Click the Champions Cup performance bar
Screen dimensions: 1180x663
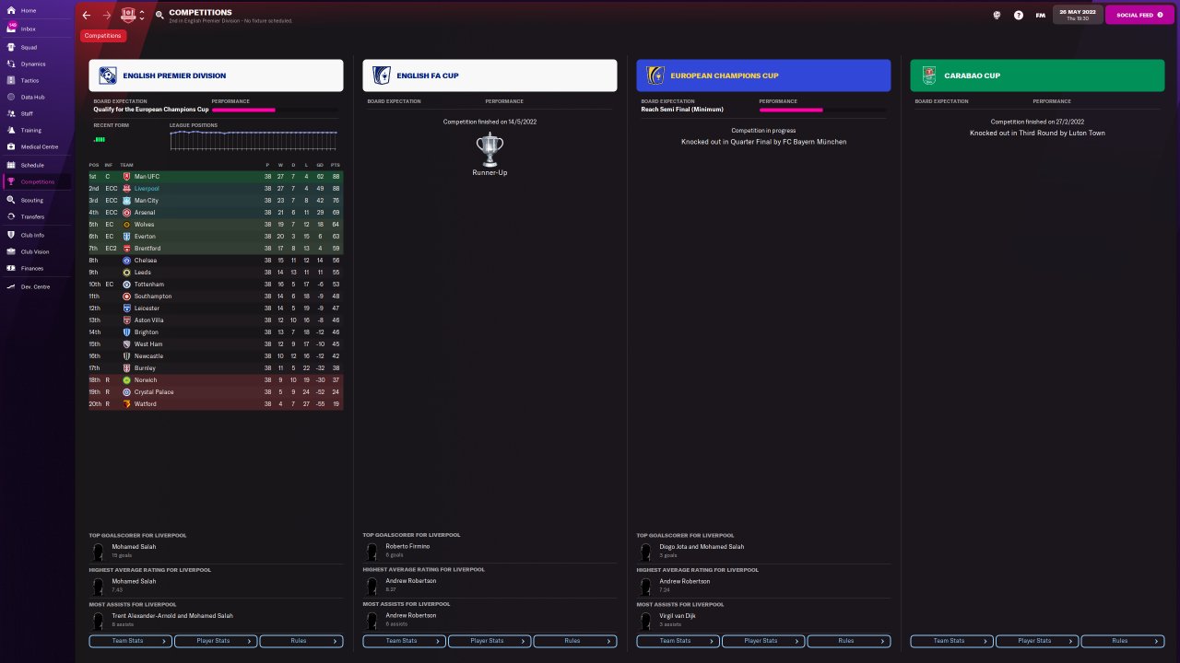[822, 110]
